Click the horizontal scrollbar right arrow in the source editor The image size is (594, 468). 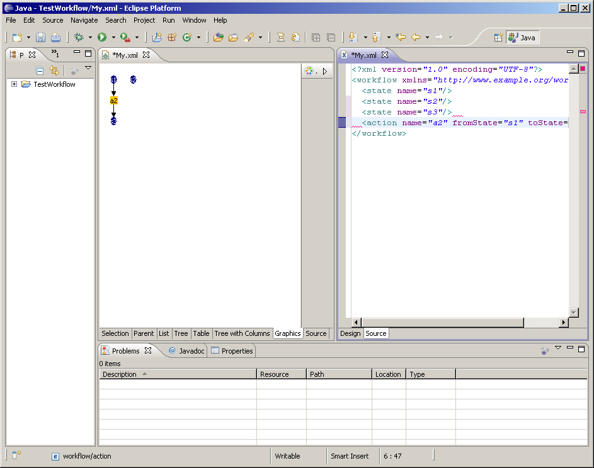564,323
